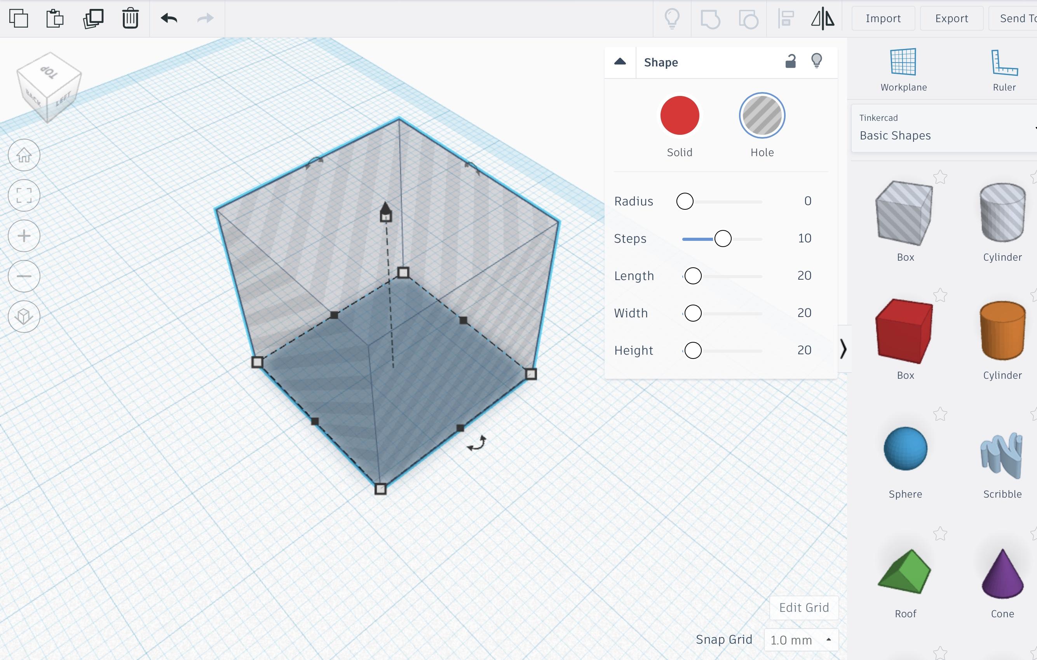Click the Show all lightbulb toolbar icon
This screenshot has width=1037, height=660.
tap(672, 19)
